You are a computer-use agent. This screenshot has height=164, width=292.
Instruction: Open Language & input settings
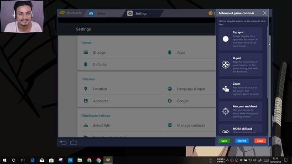click(191, 89)
